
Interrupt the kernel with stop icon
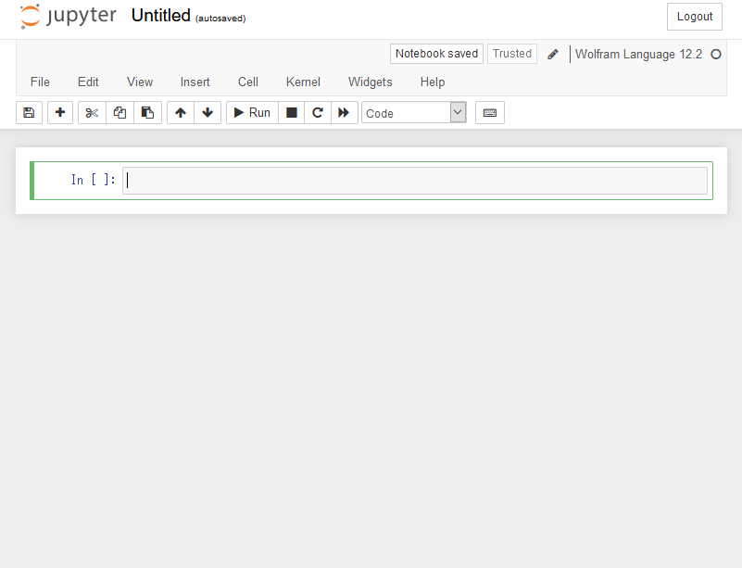(x=292, y=112)
